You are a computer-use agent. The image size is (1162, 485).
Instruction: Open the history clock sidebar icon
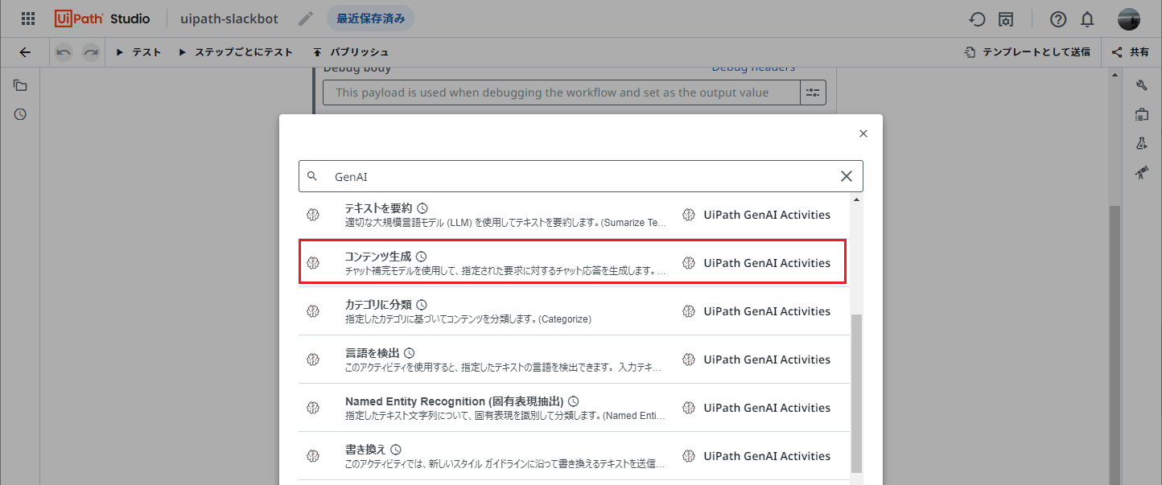pos(20,114)
